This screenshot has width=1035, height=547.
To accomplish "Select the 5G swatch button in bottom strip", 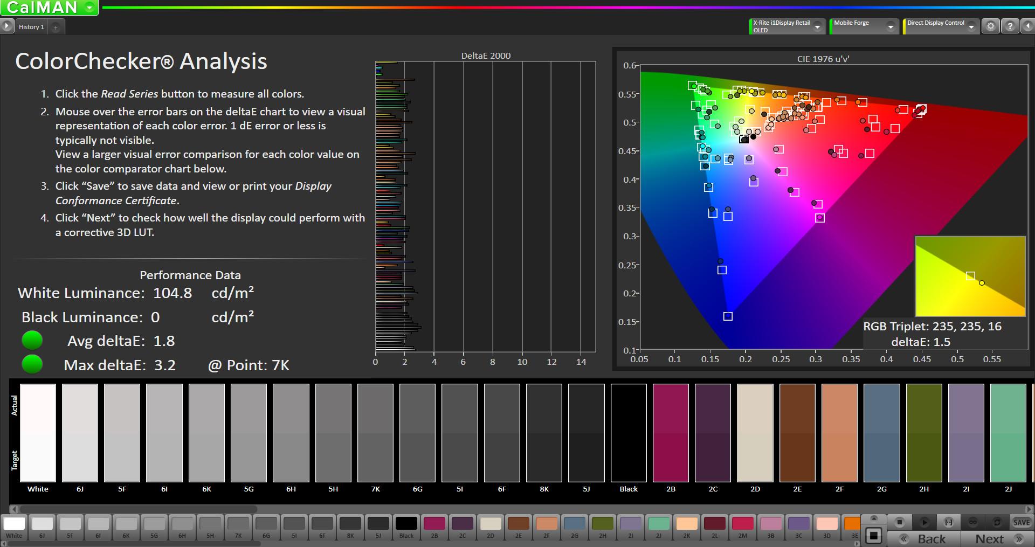I will pyautogui.click(x=154, y=528).
